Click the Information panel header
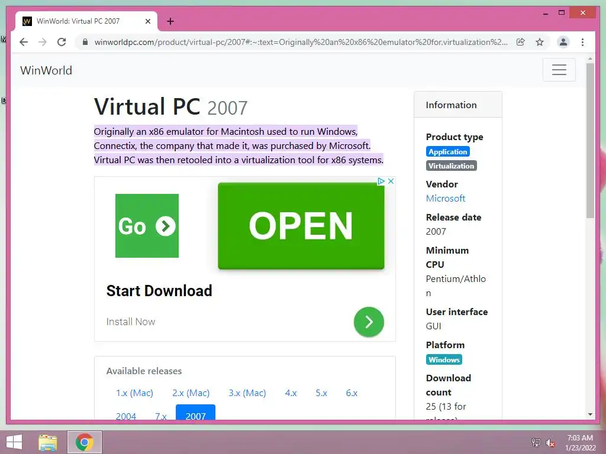This screenshot has width=606, height=454. point(457,105)
